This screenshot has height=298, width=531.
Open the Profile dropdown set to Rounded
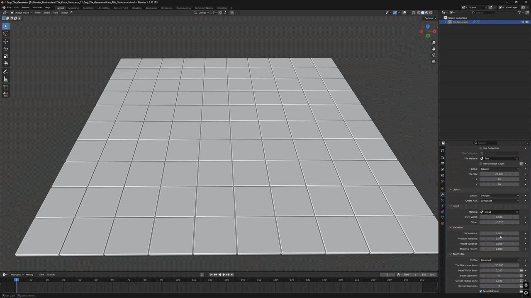[x=499, y=260]
